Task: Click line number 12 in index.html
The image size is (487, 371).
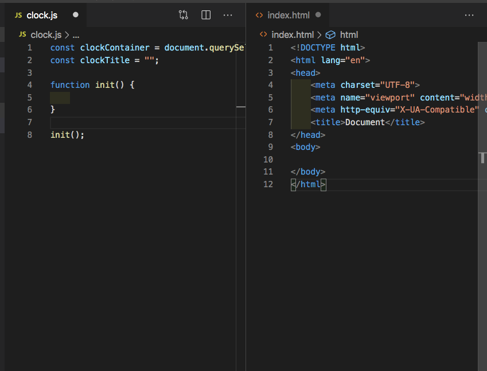Action: pyautogui.click(x=268, y=184)
